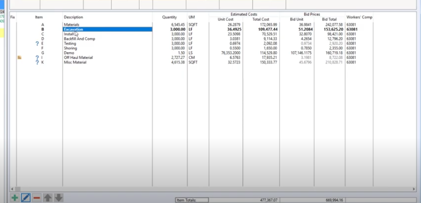Click the question mark icon beside item I
Screen dimensions: 421x203
click(x=37, y=58)
